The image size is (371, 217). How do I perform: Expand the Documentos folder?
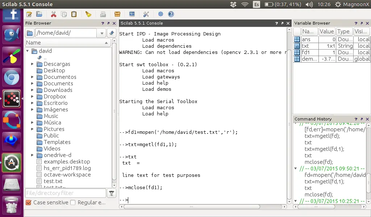coord(32,77)
